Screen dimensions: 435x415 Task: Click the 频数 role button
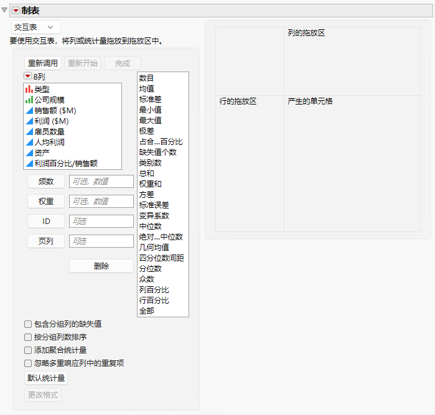click(x=46, y=182)
